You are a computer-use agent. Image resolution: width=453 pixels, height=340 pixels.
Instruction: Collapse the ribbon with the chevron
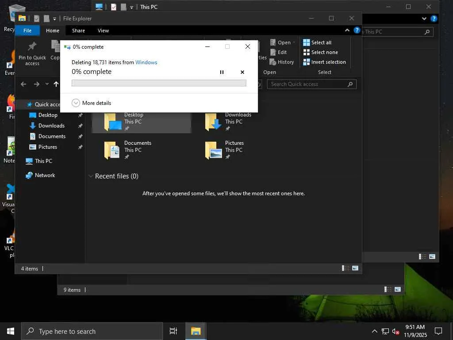click(347, 31)
